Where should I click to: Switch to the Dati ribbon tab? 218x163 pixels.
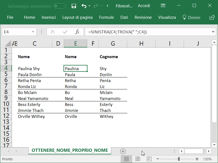[x=124, y=17]
